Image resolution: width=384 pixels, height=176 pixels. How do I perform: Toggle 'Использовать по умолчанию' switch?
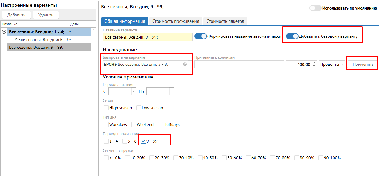tap(315, 8)
